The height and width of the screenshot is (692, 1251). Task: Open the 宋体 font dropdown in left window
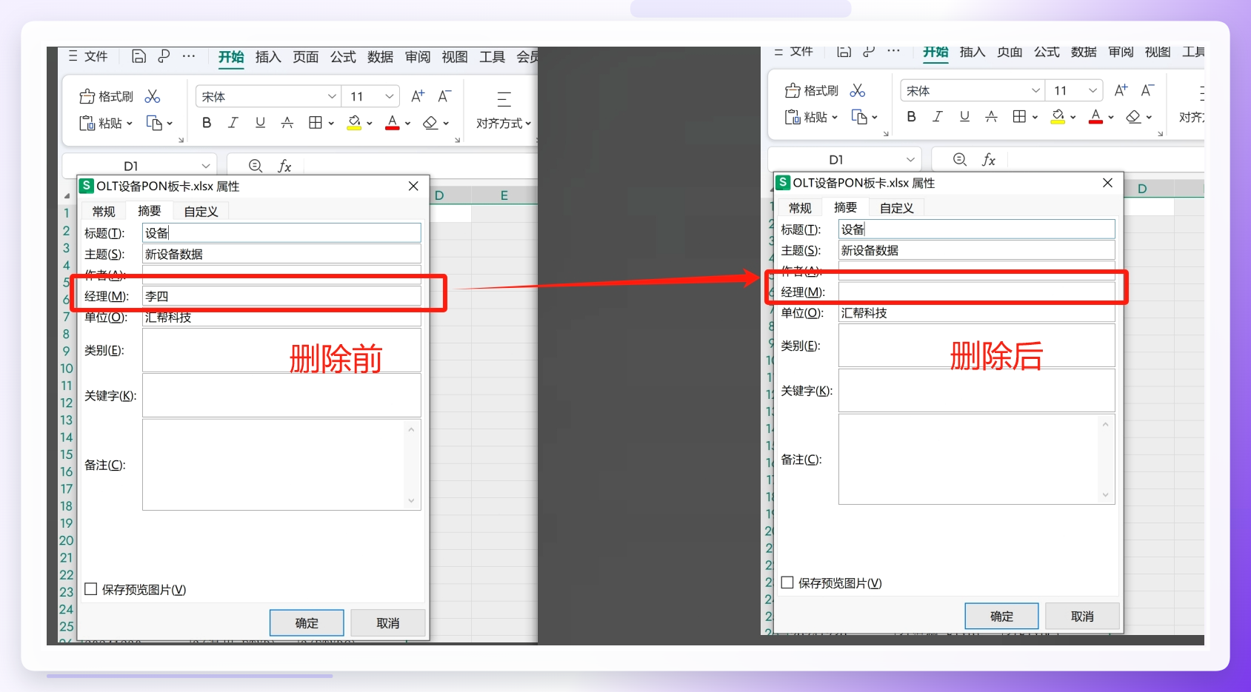(x=333, y=96)
